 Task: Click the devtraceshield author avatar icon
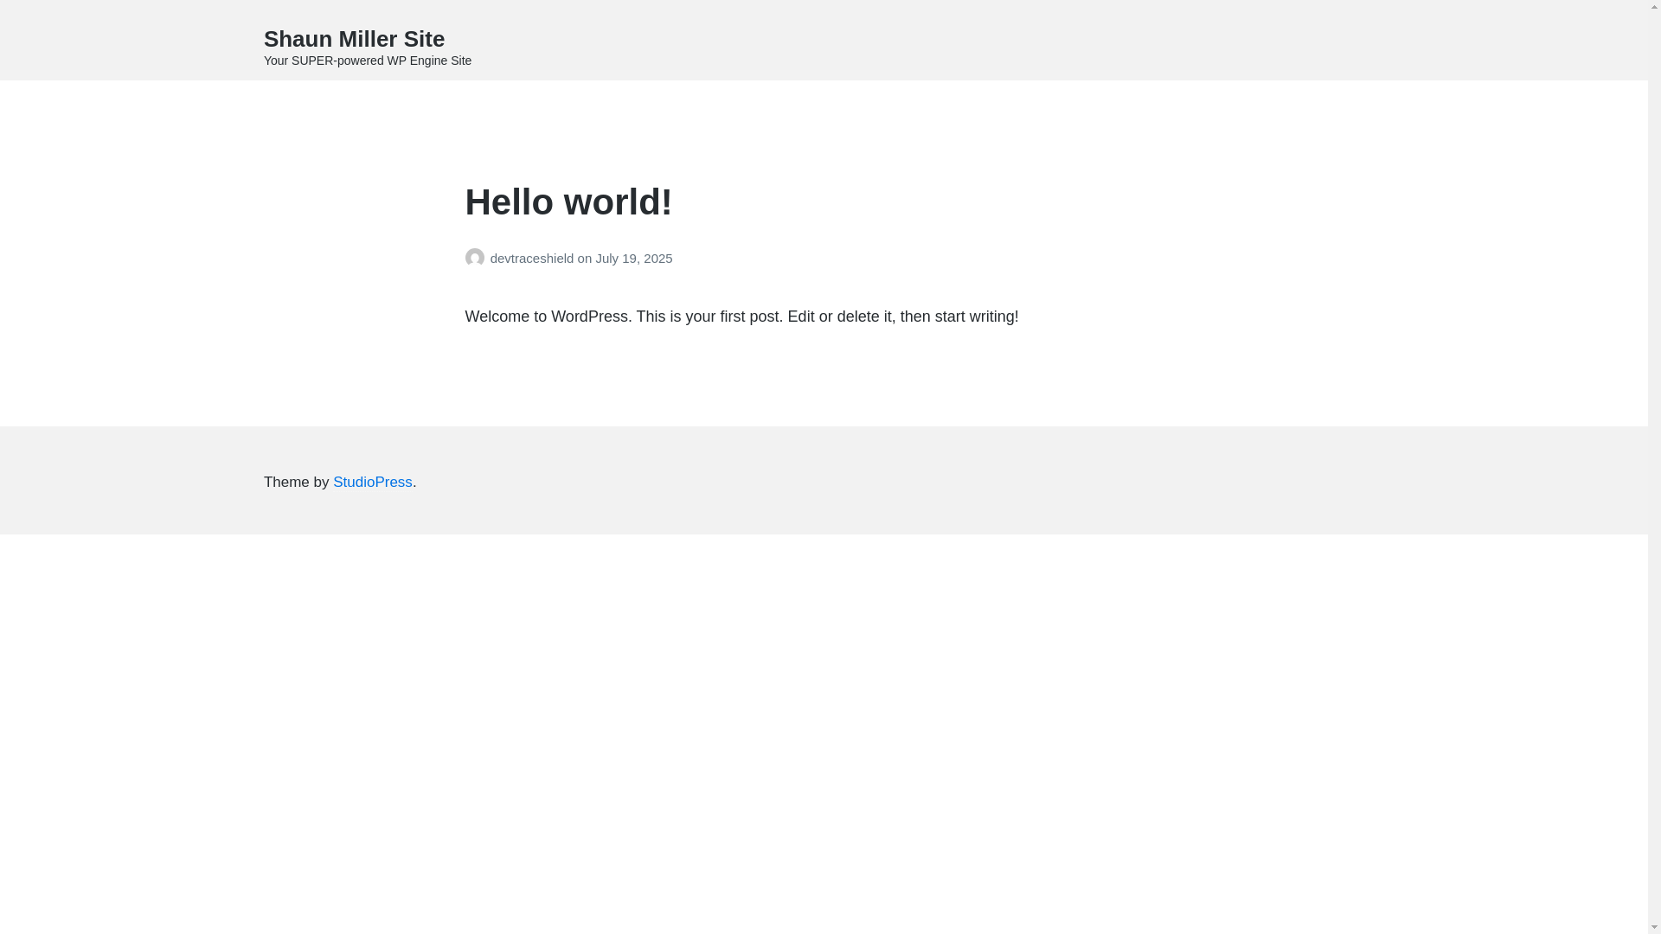[x=475, y=258]
